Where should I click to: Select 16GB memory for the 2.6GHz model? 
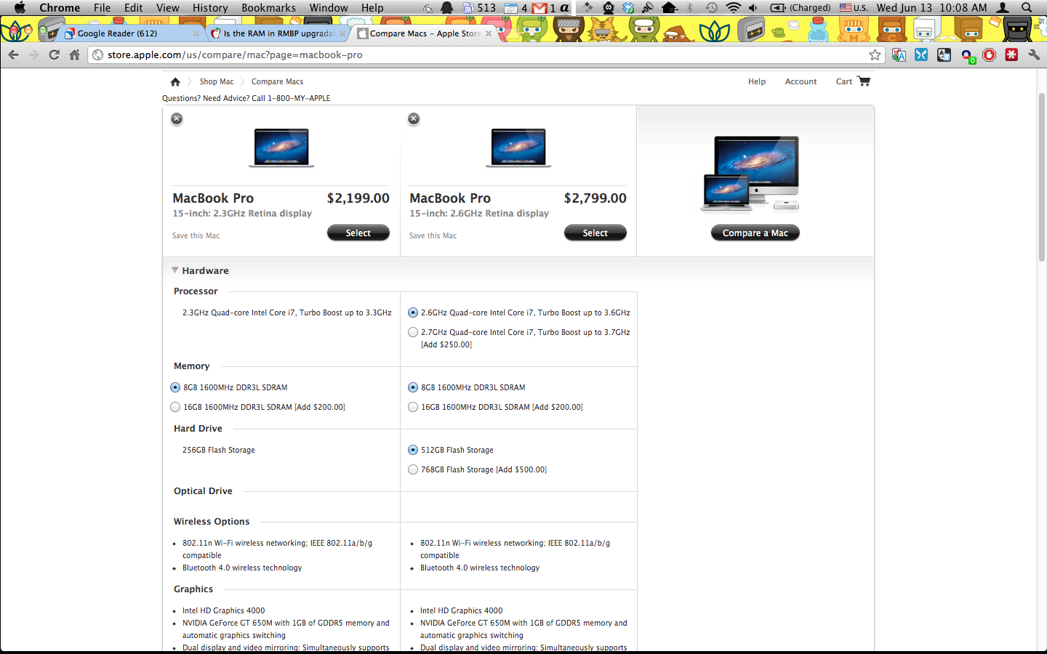413,407
